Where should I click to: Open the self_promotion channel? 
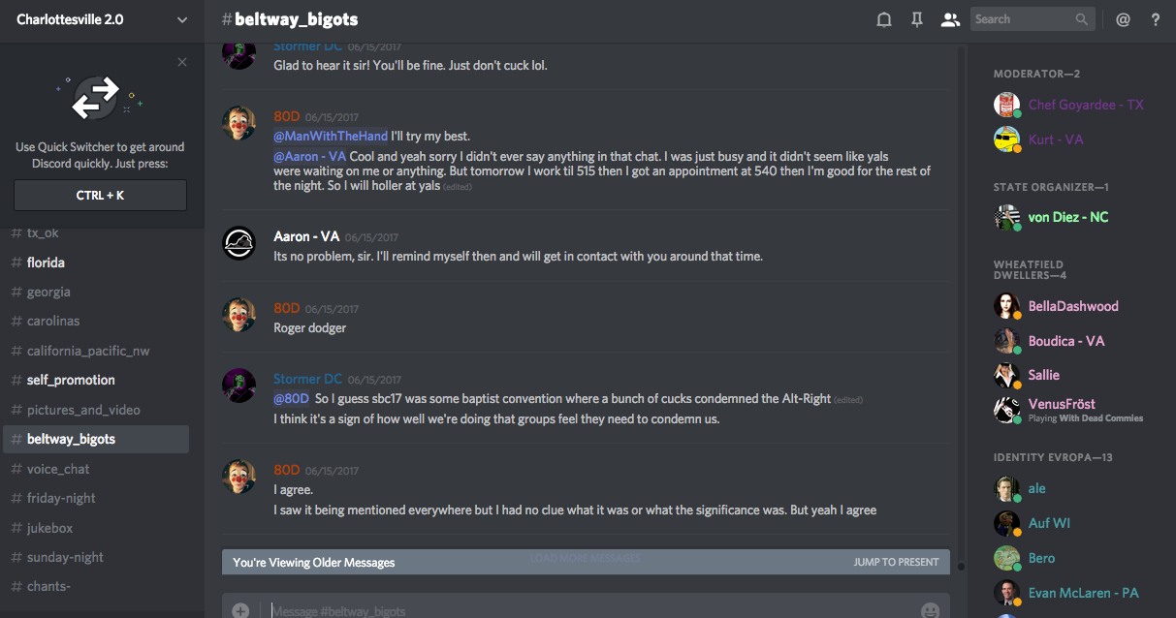[x=71, y=380]
